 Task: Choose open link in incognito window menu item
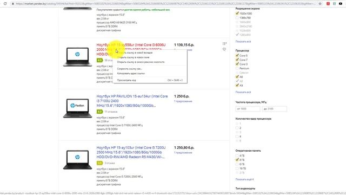pos(150,62)
